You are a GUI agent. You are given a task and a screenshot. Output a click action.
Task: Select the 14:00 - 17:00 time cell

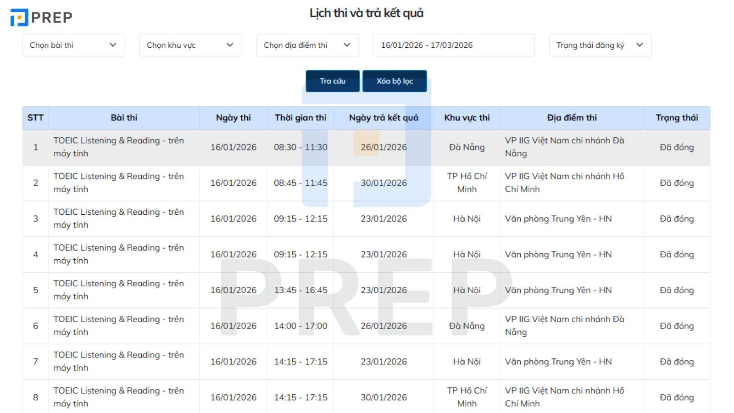point(300,326)
